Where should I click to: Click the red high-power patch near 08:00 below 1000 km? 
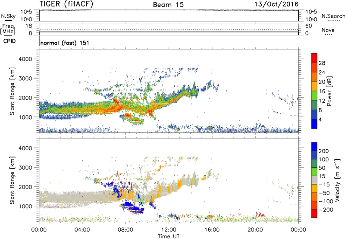128,115
